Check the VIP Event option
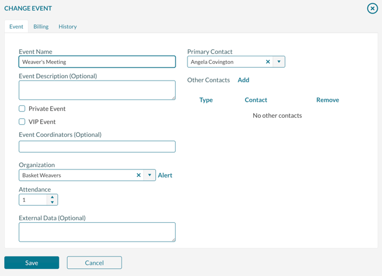This screenshot has width=382, height=276. [x=22, y=122]
